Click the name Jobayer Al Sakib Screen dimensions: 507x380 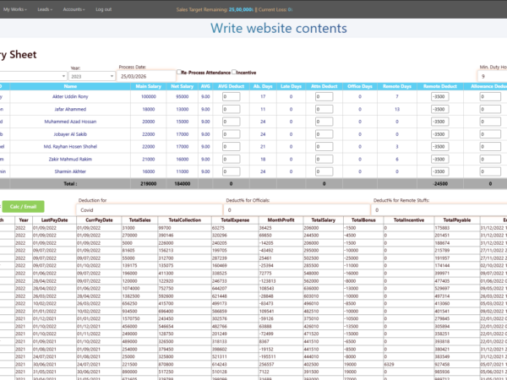70,134
